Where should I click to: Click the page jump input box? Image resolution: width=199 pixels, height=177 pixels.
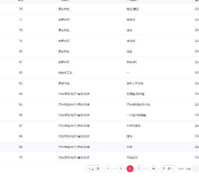pyautogui.click(x=195, y=169)
